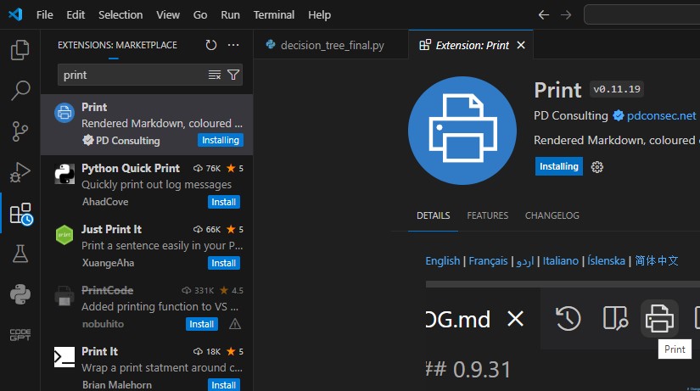Viewport: 700px width, 391px height.
Task: Open the Help menu
Action: tap(319, 14)
